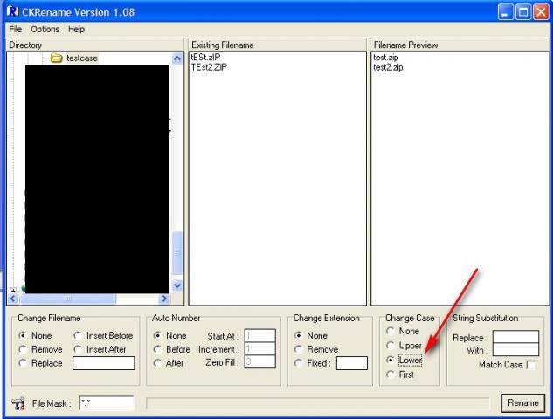Screen dimensions: 553x419
Task: Click the File Mask input field
Action: (107, 403)
